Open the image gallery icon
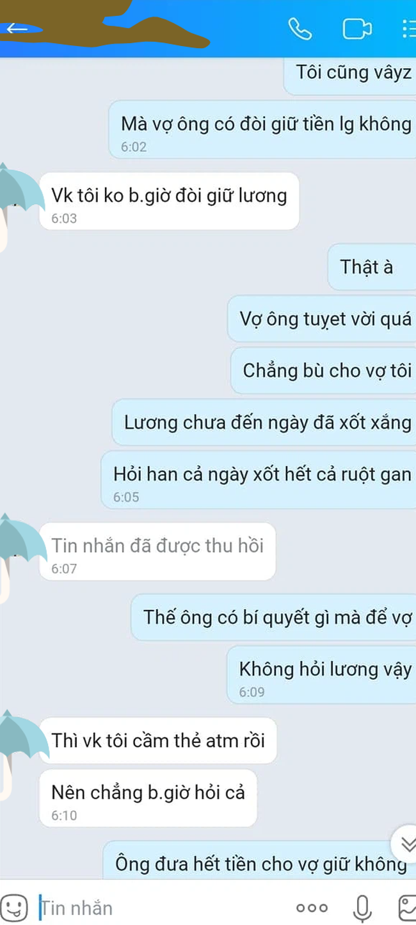416x925 pixels. 407,908
